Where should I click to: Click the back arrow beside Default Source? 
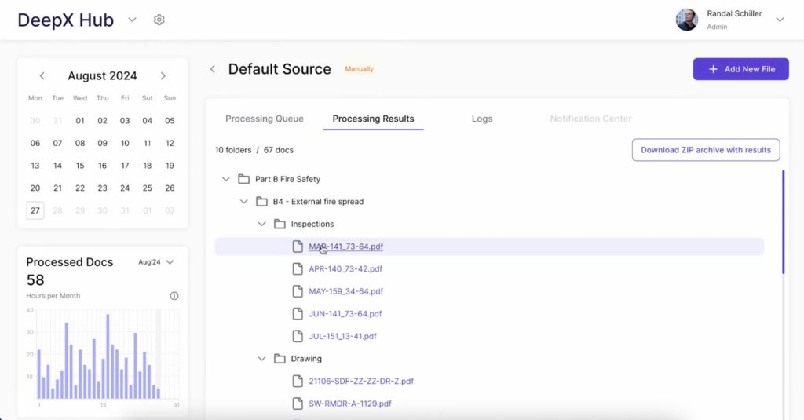pyautogui.click(x=213, y=69)
